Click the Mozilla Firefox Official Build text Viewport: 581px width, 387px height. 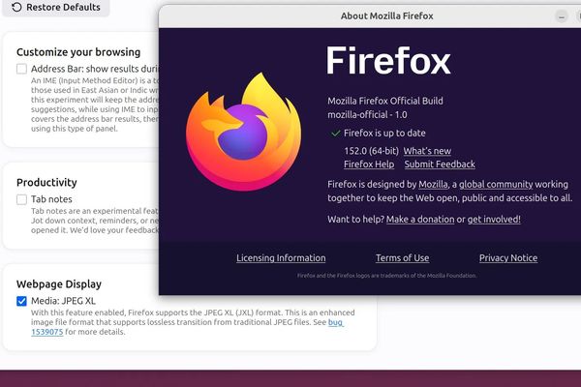[385, 101]
